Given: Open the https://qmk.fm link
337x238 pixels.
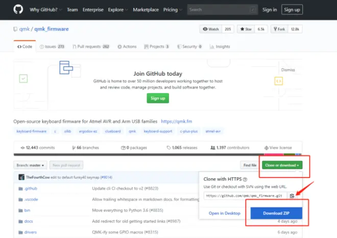Looking at the screenshot, I should (177, 121).
